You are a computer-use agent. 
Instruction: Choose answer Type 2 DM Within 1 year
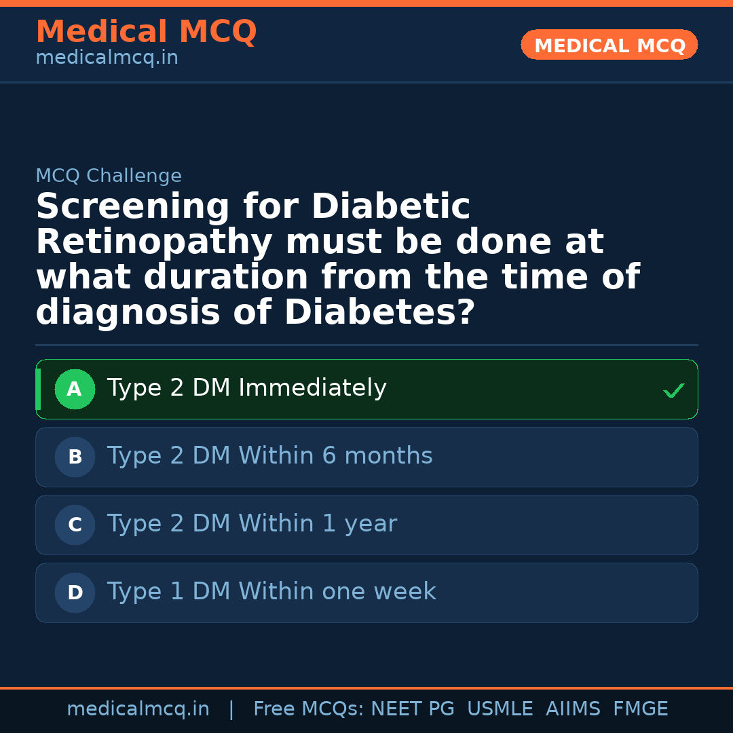[x=252, y=525]
